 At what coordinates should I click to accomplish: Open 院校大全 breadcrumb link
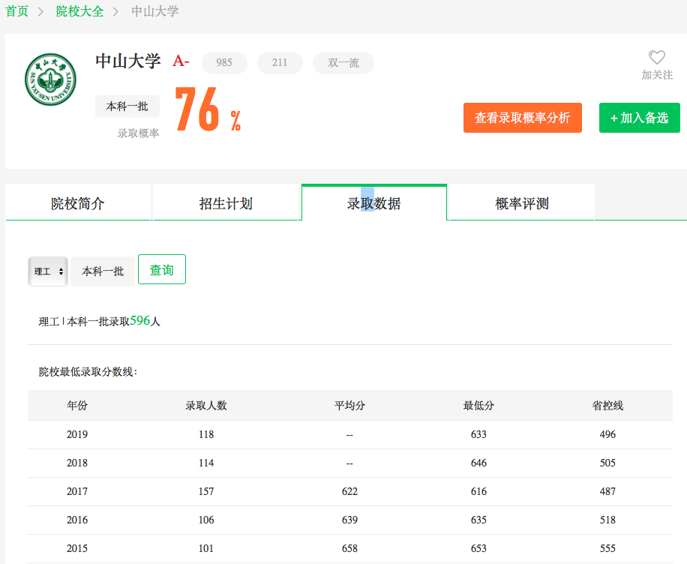[x=79, y=11]
